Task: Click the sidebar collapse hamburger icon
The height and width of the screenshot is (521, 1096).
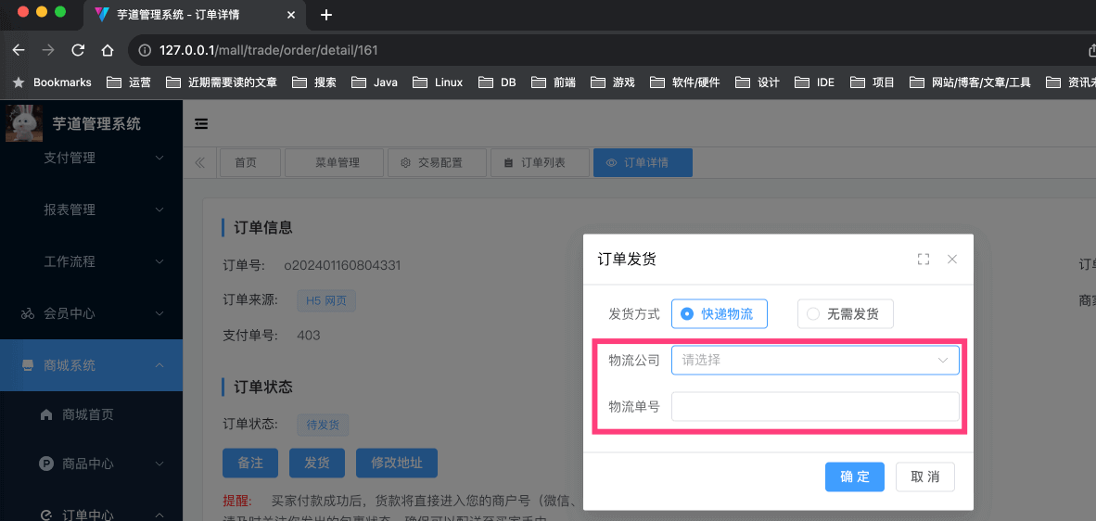Action: click(x=201, y=123)
